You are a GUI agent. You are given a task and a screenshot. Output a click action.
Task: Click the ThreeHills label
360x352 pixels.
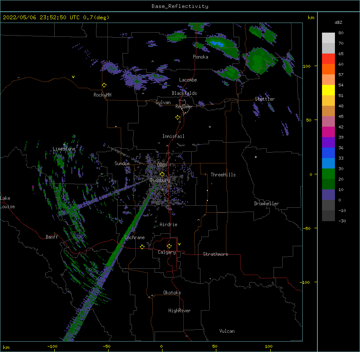tap(223, 175)
